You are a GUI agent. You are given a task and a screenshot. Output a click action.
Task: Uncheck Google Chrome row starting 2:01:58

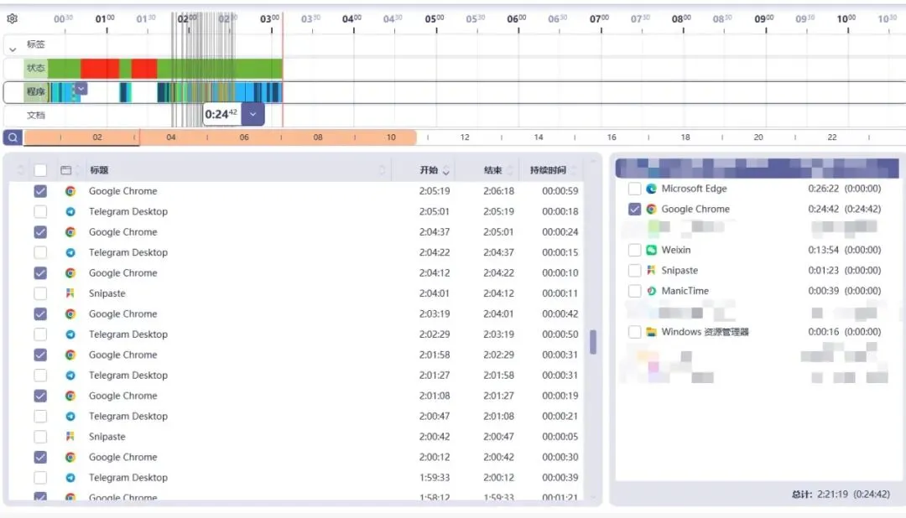coord(40,355)
